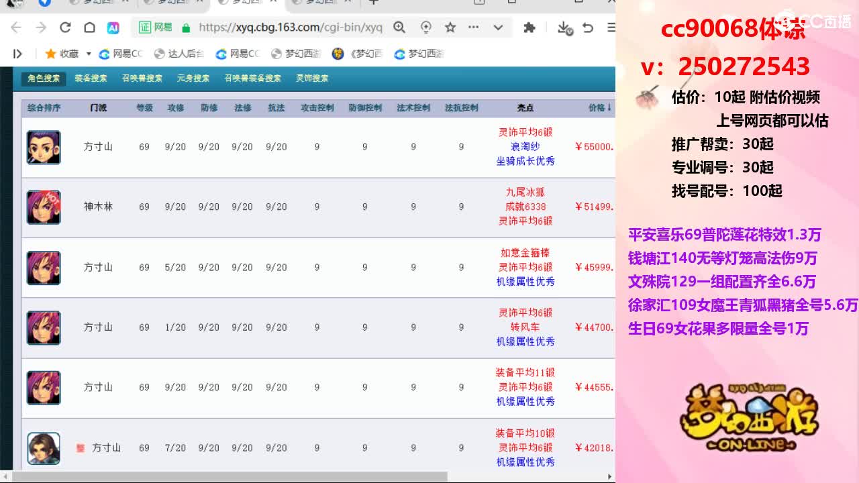
Task: Open the AI assistant icon in toolbar
Action: [x=113, y=28]
